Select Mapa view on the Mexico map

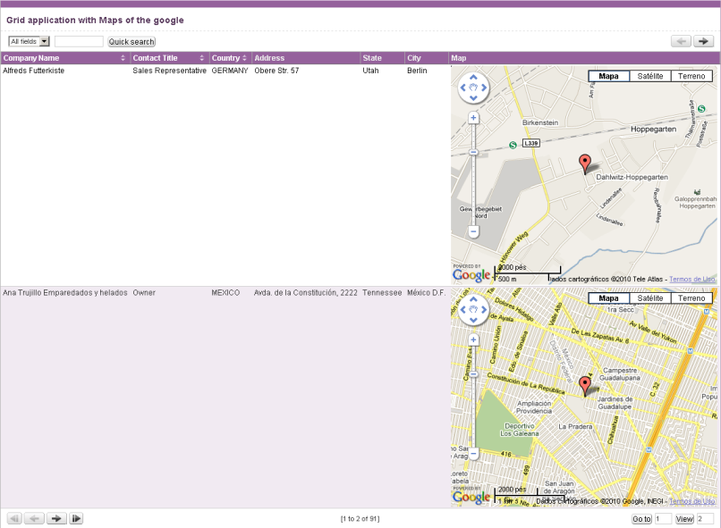(x=608, y=298)
